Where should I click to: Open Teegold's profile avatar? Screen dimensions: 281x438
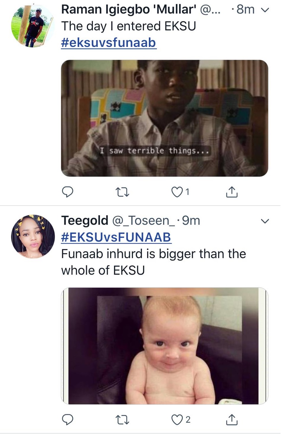click(33, 236)
